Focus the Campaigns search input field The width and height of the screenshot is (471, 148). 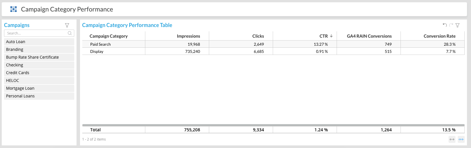(36, 33)
